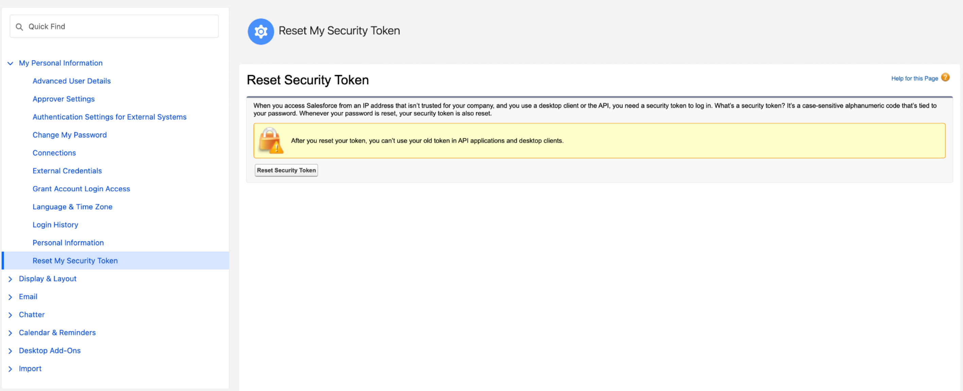Open Change My Password

click(x=70, y=135)
